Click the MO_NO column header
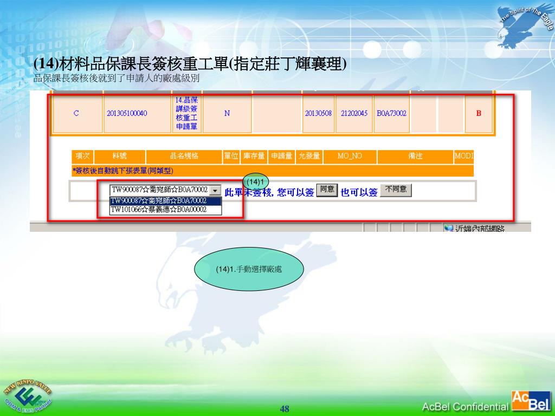555x416 pixels. click(x=350, y=156)
